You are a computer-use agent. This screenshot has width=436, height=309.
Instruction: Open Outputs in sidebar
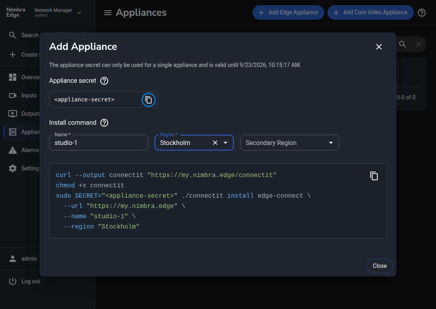click(x=24, y=114)
